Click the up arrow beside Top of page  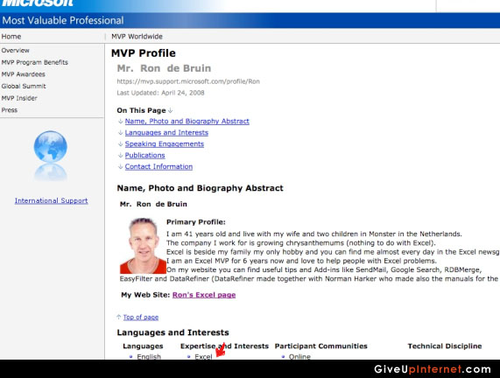click(x=119, y=317)
